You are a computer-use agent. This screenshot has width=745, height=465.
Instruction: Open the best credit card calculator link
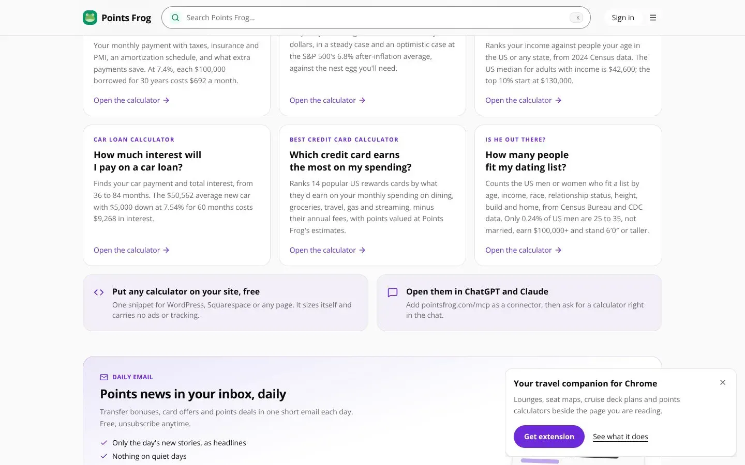(x=327, y=250)
